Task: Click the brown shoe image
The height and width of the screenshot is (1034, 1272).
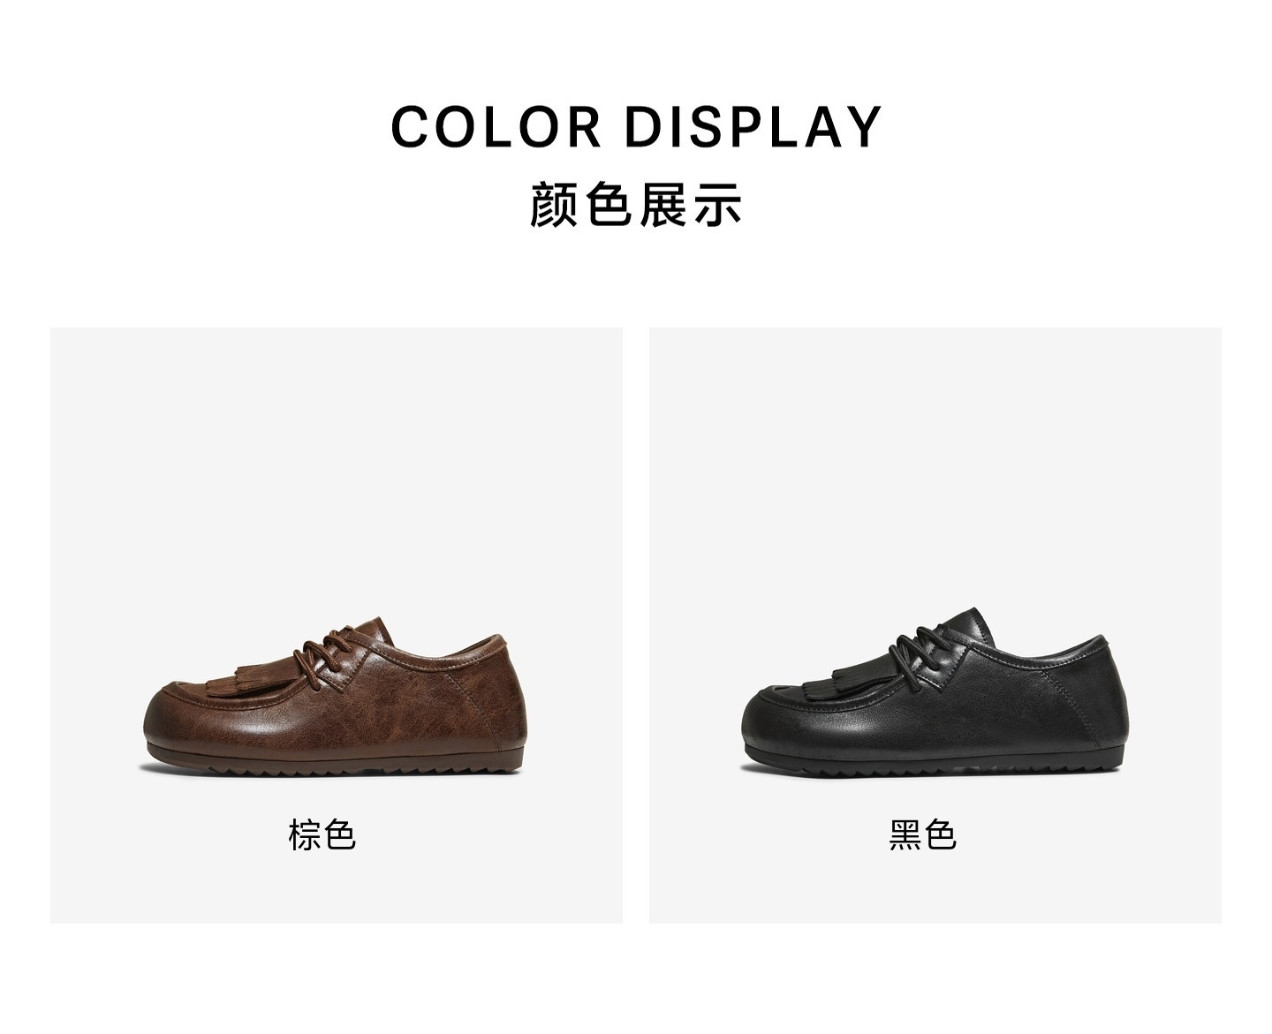Action: click(x=334, y=697)
